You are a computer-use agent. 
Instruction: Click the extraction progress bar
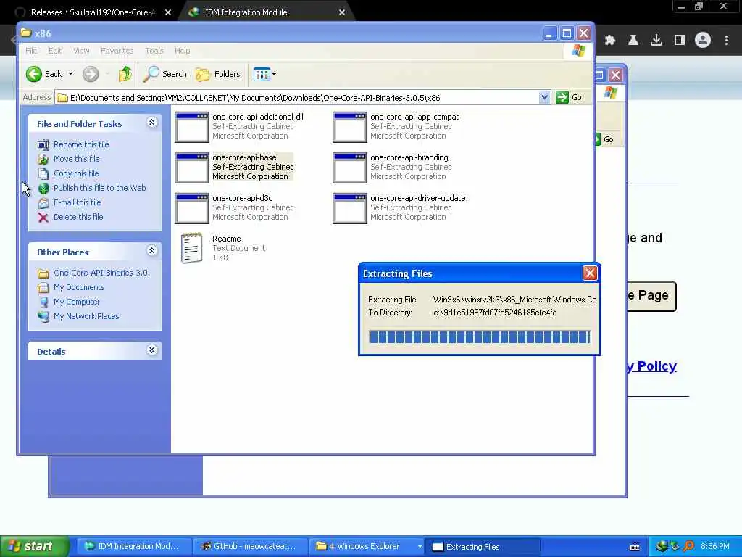point(480,337)
